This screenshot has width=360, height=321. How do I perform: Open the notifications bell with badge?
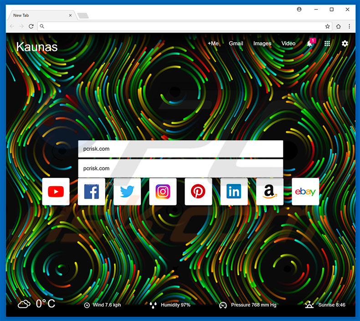[311, 43]
